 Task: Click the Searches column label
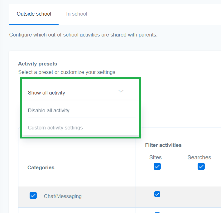199,157
